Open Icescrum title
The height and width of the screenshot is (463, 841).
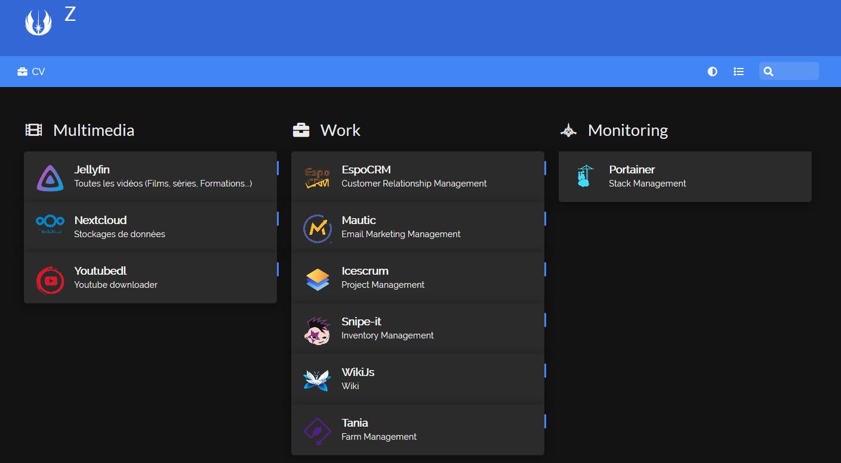(365, 271)
